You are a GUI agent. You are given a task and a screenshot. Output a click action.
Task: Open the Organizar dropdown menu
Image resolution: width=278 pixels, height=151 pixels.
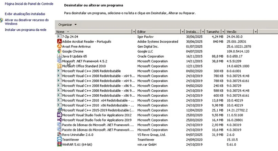pyautogui.click(x=67, y=25)
